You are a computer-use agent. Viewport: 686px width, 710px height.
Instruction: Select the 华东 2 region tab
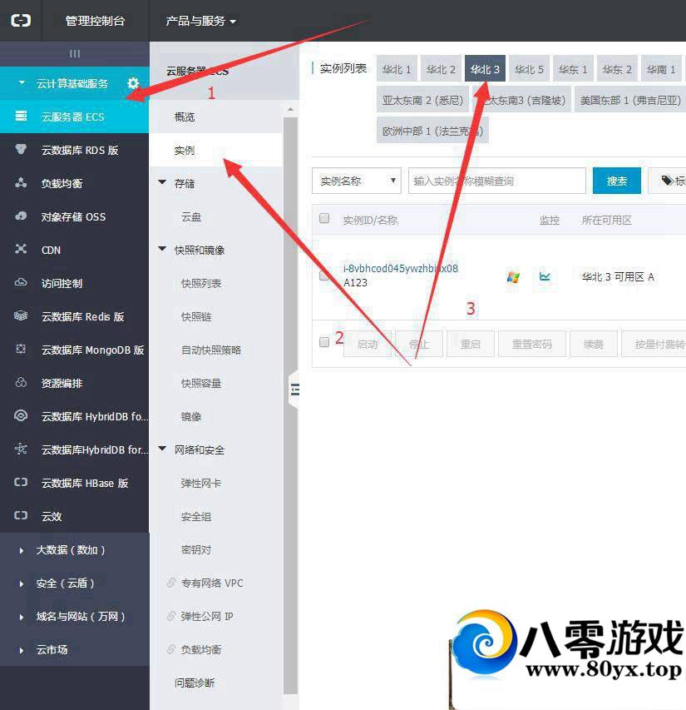(x=617, y=69)
